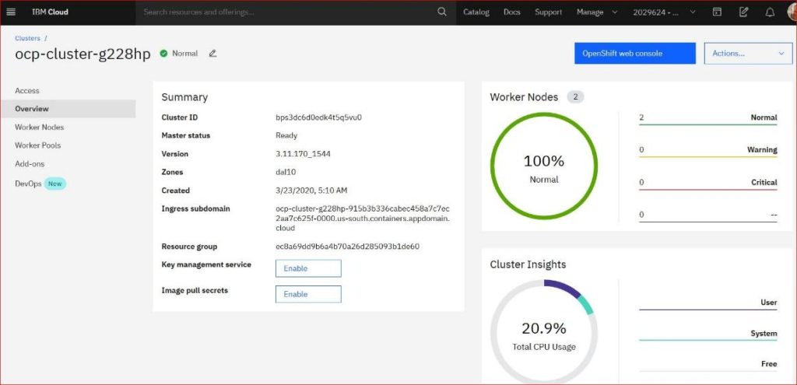Open the notifications bell
Image resolution: width=797 pixels, height=385 pixels.
pyautogui.click(x=770, y=12)
